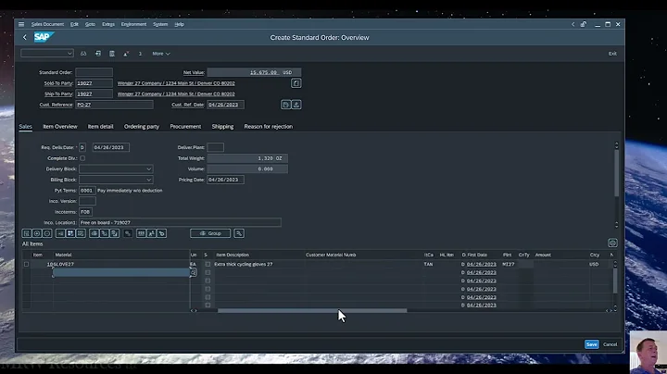Open the Environment menu
Image resolution: width=667 pixels, height=374 pixels.
[133, 24]
